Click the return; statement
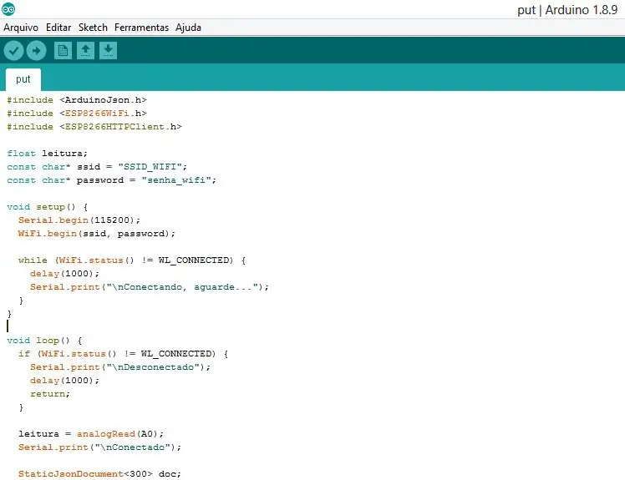 pos(50,394)
